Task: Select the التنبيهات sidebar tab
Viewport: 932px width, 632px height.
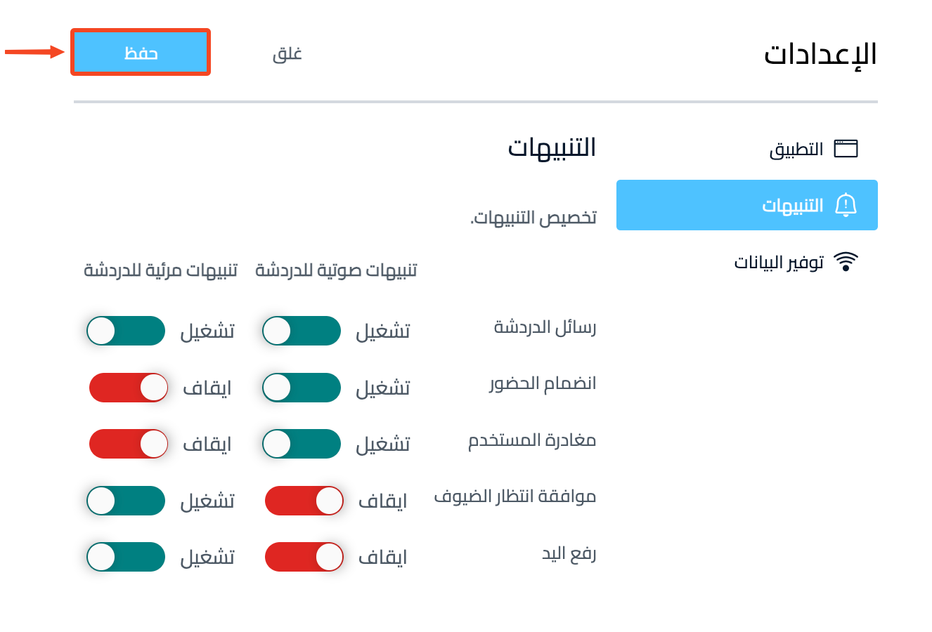Action: coord(747,205)
